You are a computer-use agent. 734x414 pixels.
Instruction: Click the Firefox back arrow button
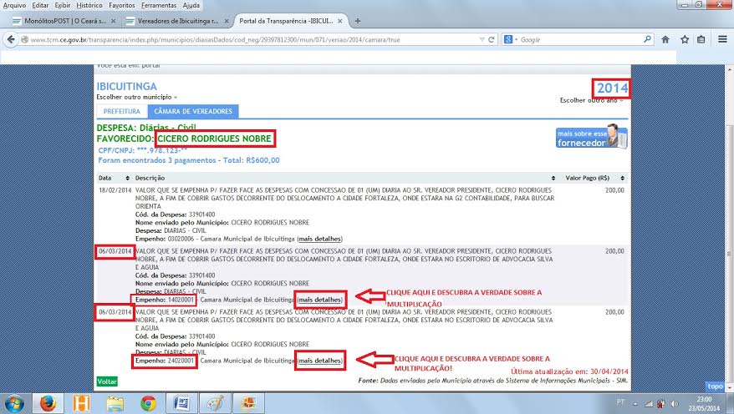tap(11, 38)
